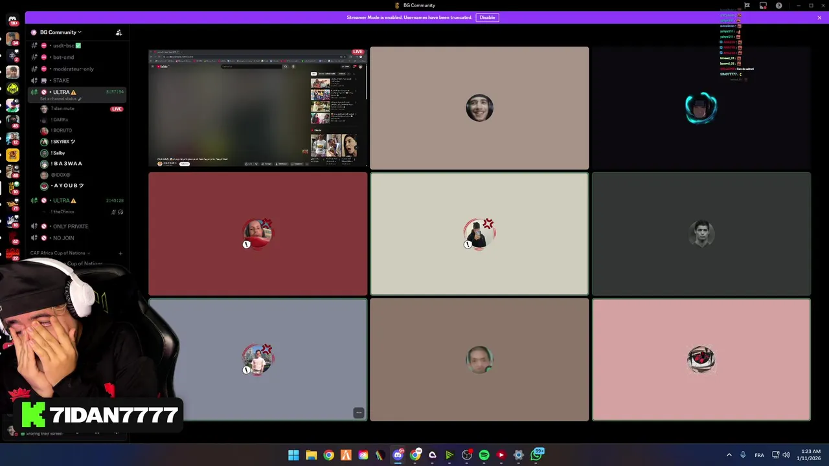Screen dimensions: 829x466
Task: Select the glowing blue avatar video tile
Action: (x=701, y=108)
